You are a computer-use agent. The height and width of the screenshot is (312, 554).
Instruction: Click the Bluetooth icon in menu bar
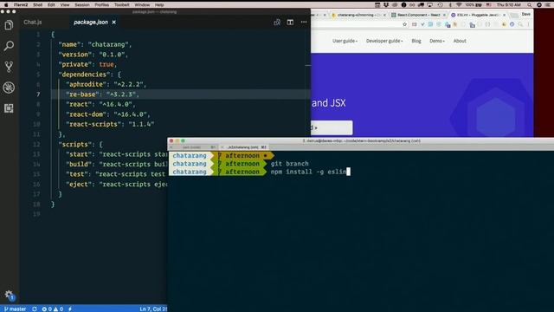point(450,4)
